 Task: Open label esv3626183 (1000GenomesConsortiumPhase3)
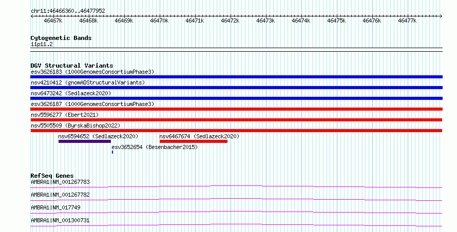tap(92, 72)
